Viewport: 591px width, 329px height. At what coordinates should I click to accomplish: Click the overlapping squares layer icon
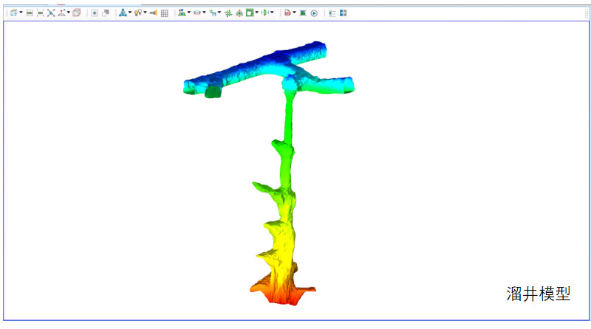[x=106, y=13]
